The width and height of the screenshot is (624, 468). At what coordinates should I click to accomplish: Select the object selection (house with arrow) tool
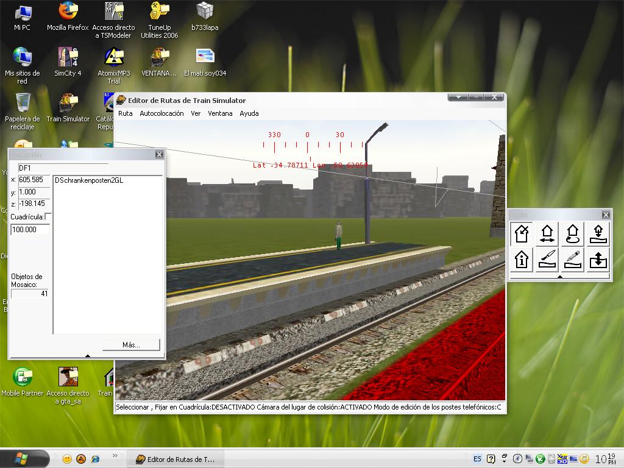pos(522,233)
